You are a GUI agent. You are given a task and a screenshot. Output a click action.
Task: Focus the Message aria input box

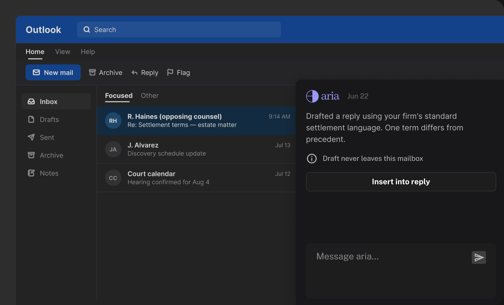pos(401,271)
